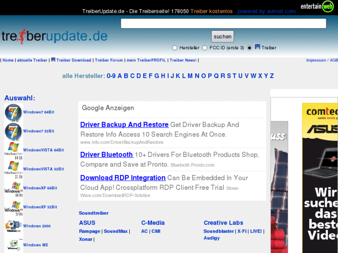Click the powered by euhost.com link
The height and width of the screenshot is (253, 338).
[x=266, y=12]
